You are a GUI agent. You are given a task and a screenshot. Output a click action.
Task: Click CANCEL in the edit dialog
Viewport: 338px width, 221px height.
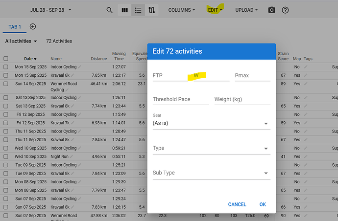click(237, 204)
